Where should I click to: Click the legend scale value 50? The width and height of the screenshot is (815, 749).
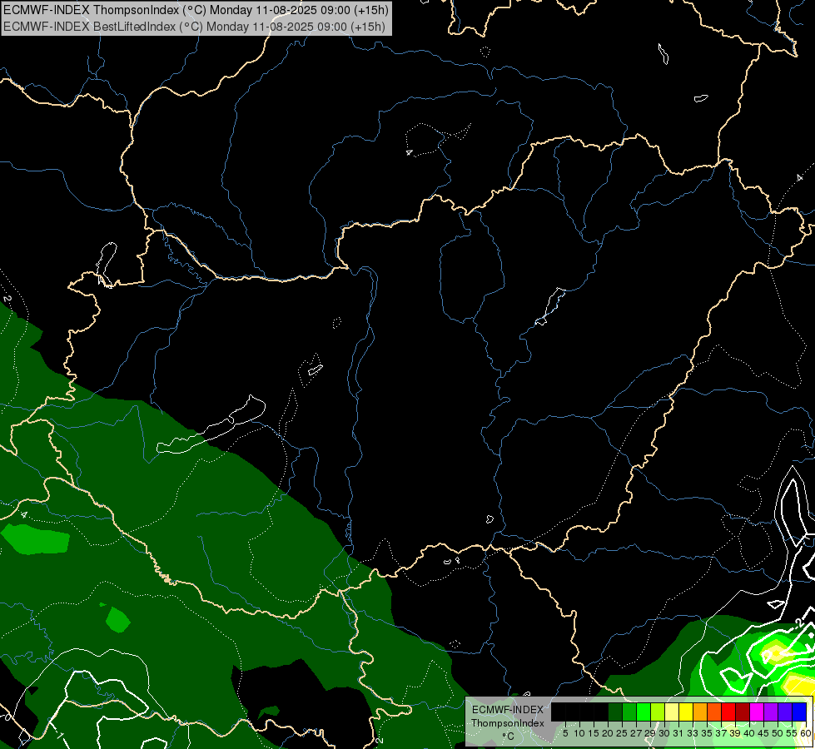pyautogui.click(x=777, y=733)
